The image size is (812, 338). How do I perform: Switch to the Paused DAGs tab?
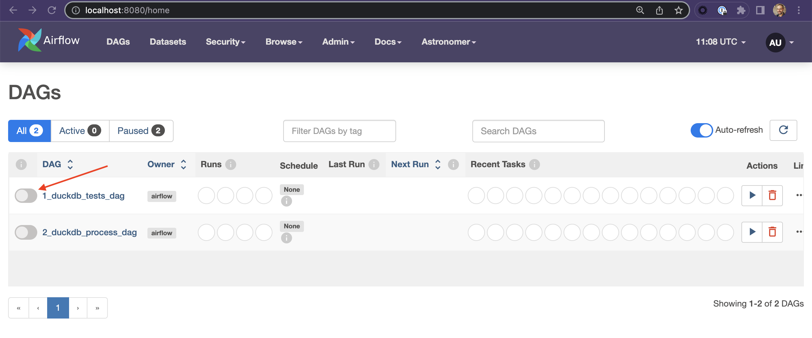point(141,131)
